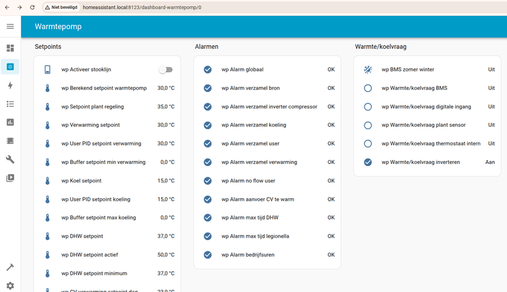This screenshot has height=292, width=507.
Task: Click circle icon of wp Warmte/koelvraag plant sensor
Action: [368, 125]
